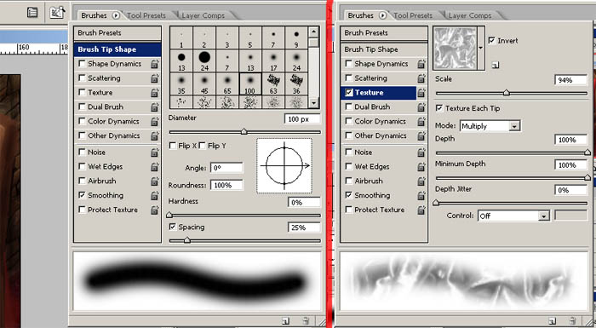Open the Multiply mode dropdown
Image resolution: width=596 pixels, height=328 pixels.
coord(490,126)
